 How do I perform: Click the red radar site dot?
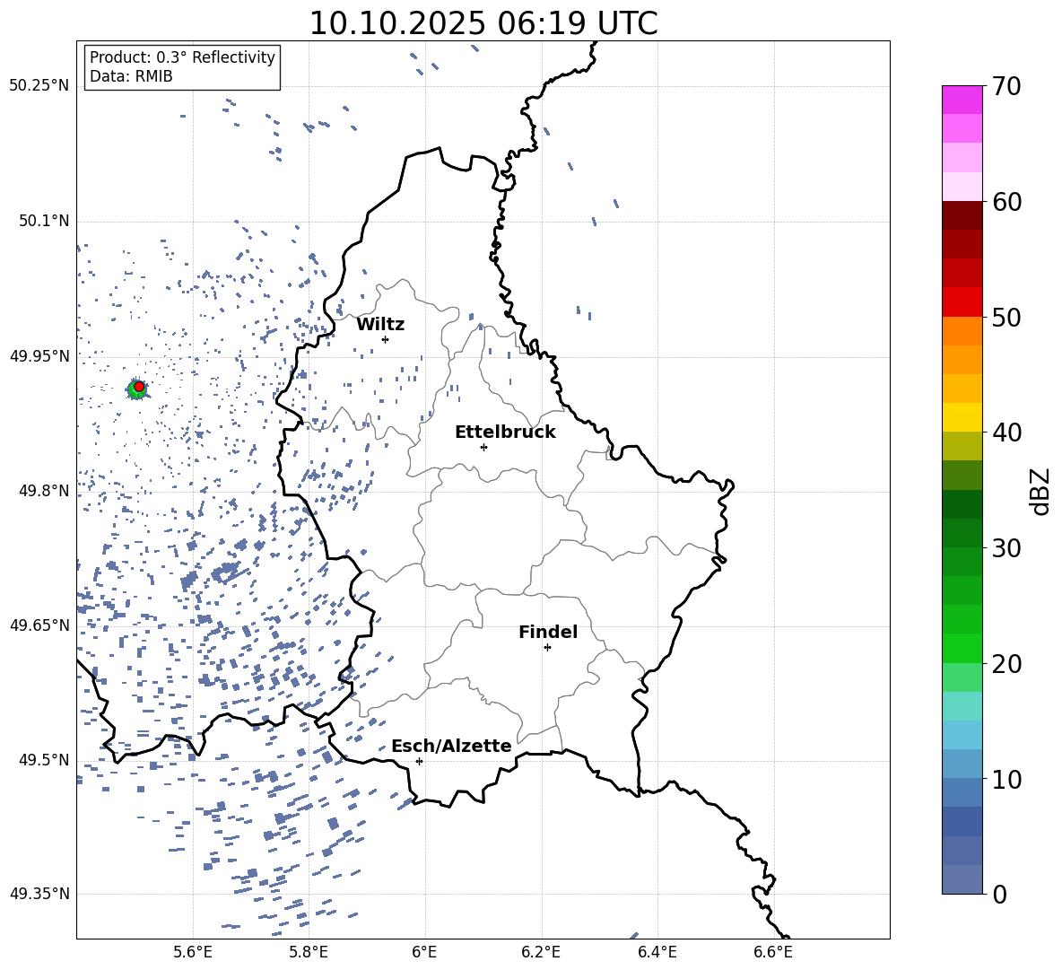point(139,387)
